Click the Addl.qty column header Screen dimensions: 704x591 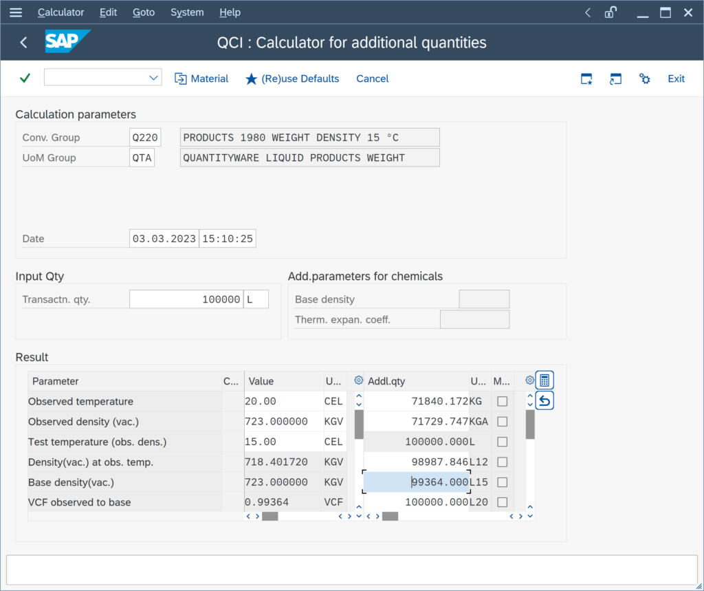[416, 381]
